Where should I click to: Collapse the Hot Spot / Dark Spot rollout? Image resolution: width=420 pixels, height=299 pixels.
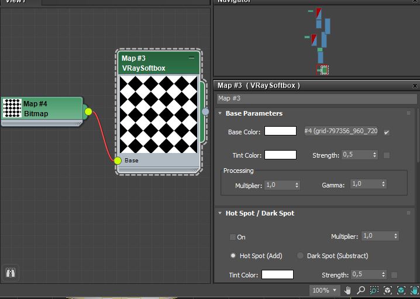point(220,213)
